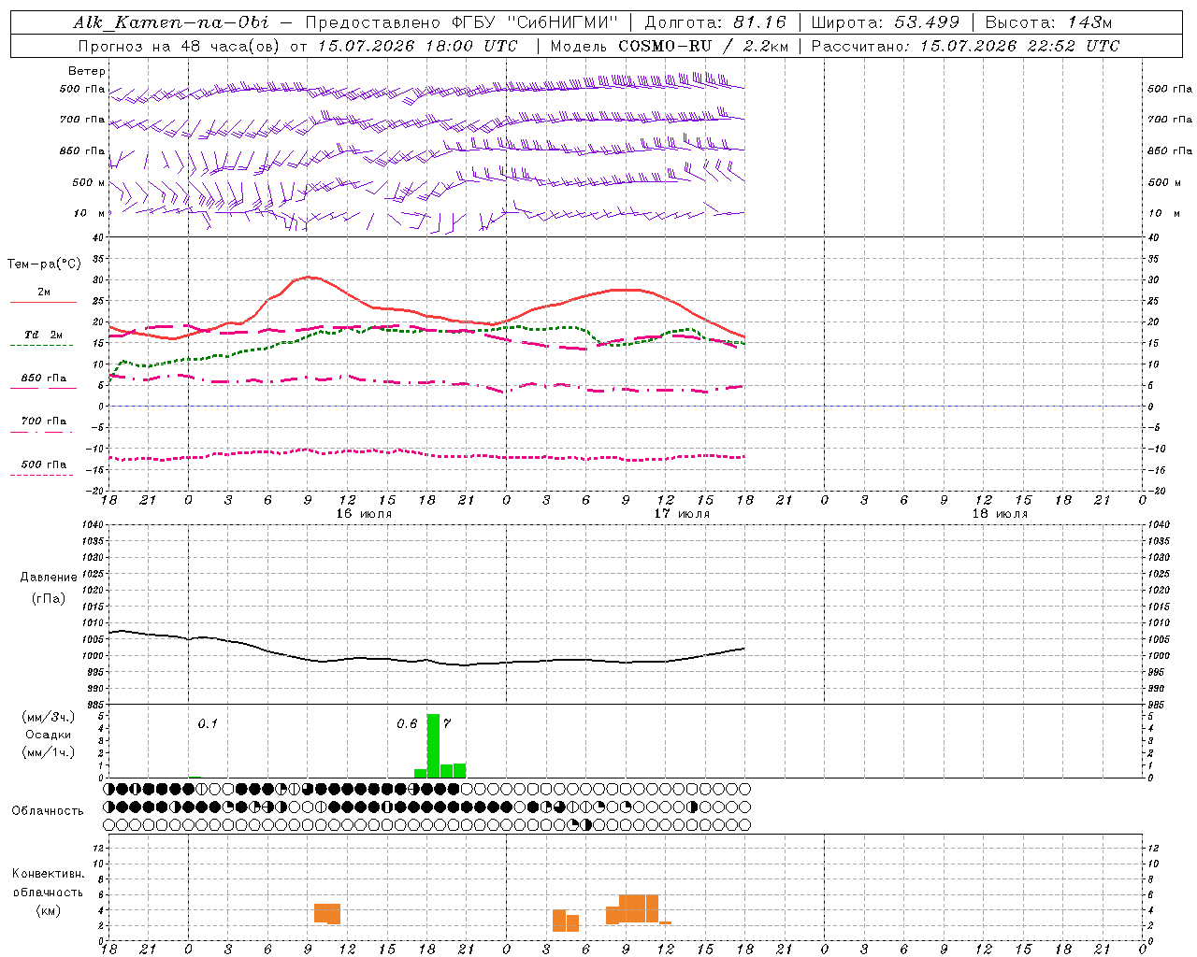Click the tallest green precipitation bar
Viewport: 1197px width, 957px height.
tap(433, 746)
